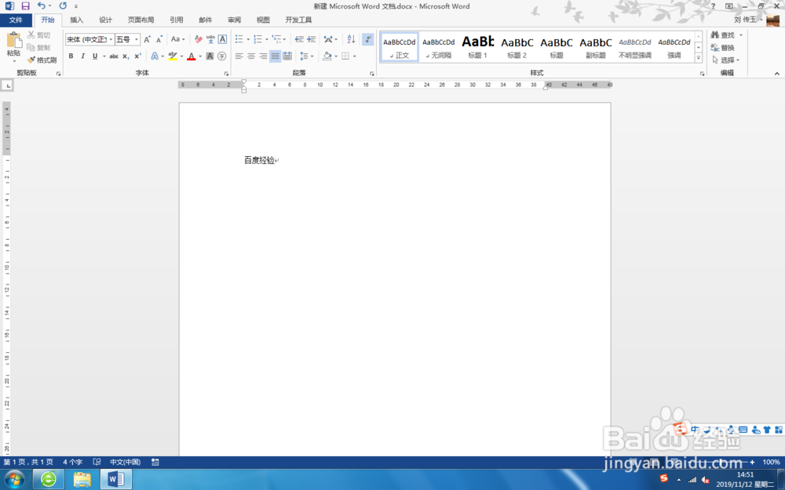Click the zoom in plus on zoom slider
This screenshot has width=785, height=490.
[x=752, y=462]
